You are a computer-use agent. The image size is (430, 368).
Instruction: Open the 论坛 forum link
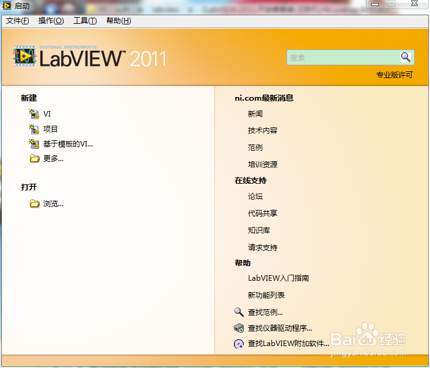coord(255,196)
